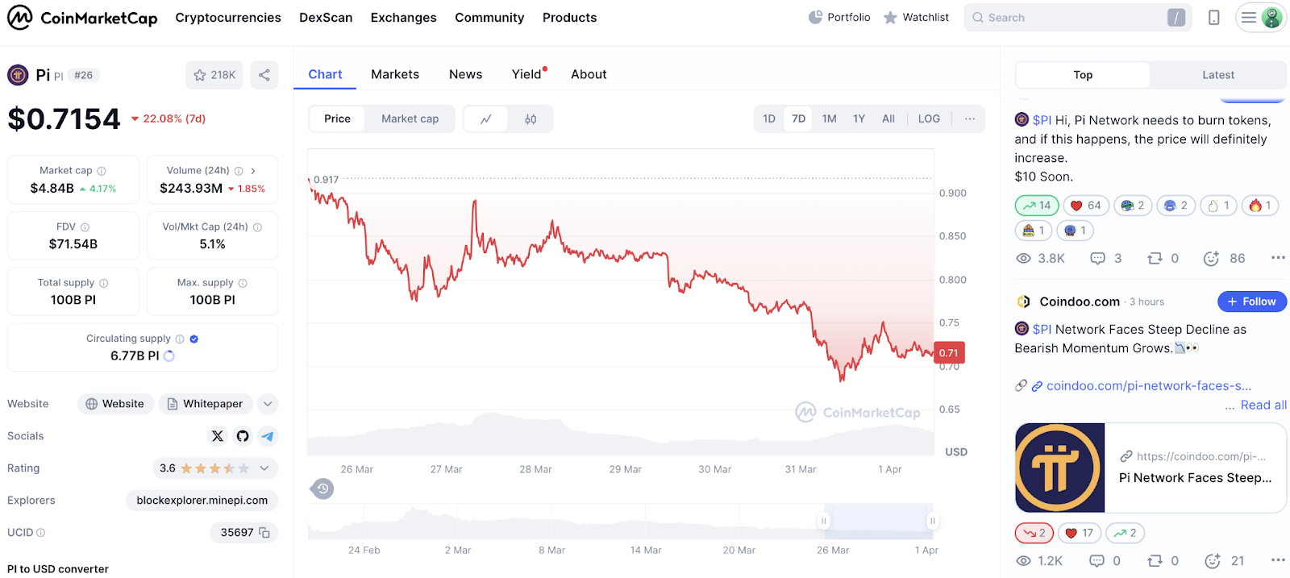
Task: Add emoji reaction with 86 count
Action: pyautogui.click(x=1224, y=259)
